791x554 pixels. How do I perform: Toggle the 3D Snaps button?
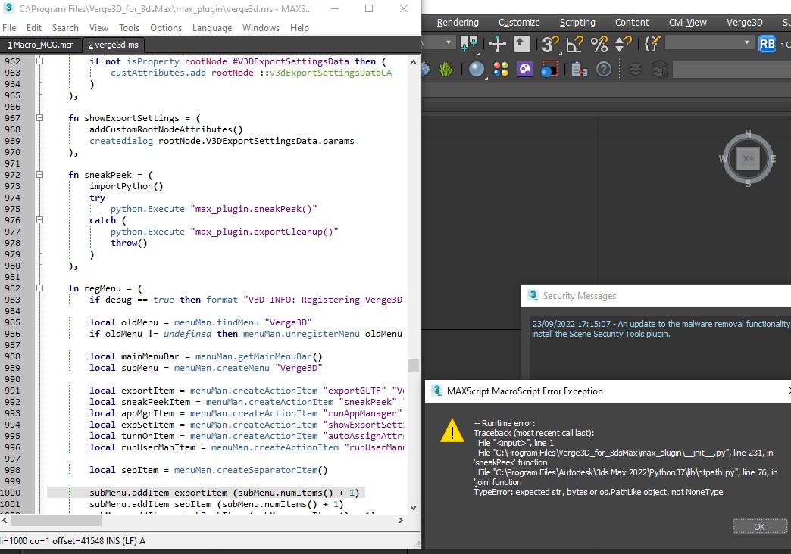tap(550, 44)
